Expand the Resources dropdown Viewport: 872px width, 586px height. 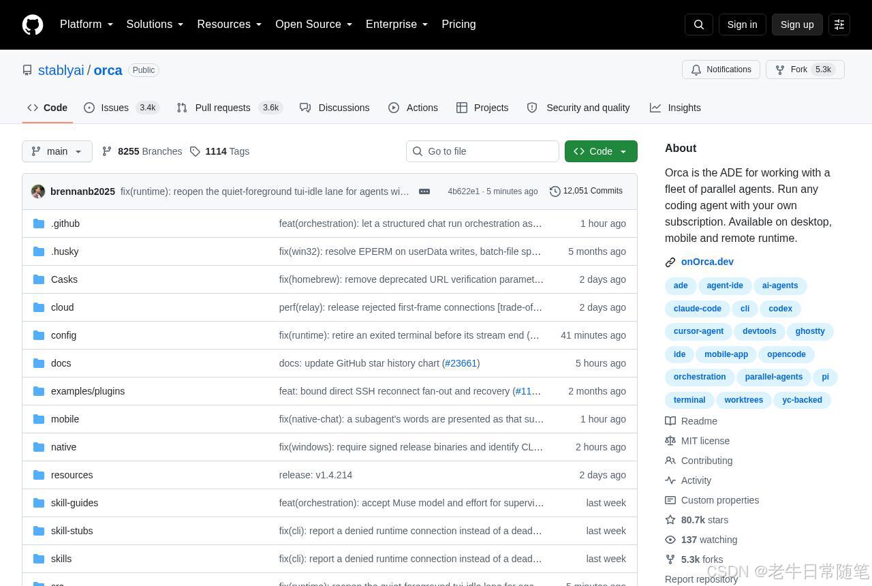[x=230, y=25]
